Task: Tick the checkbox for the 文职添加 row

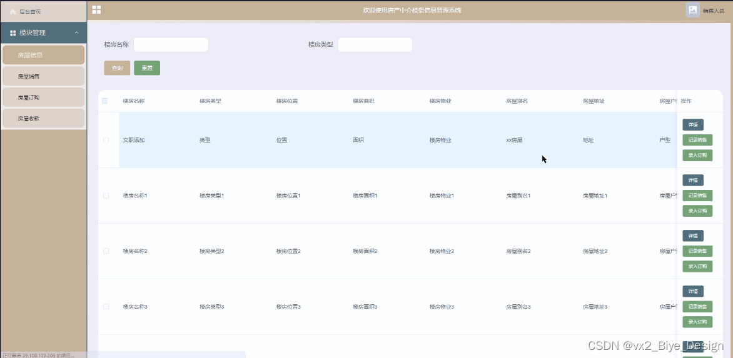Action: pyautogui.click(x=106, y=140)
